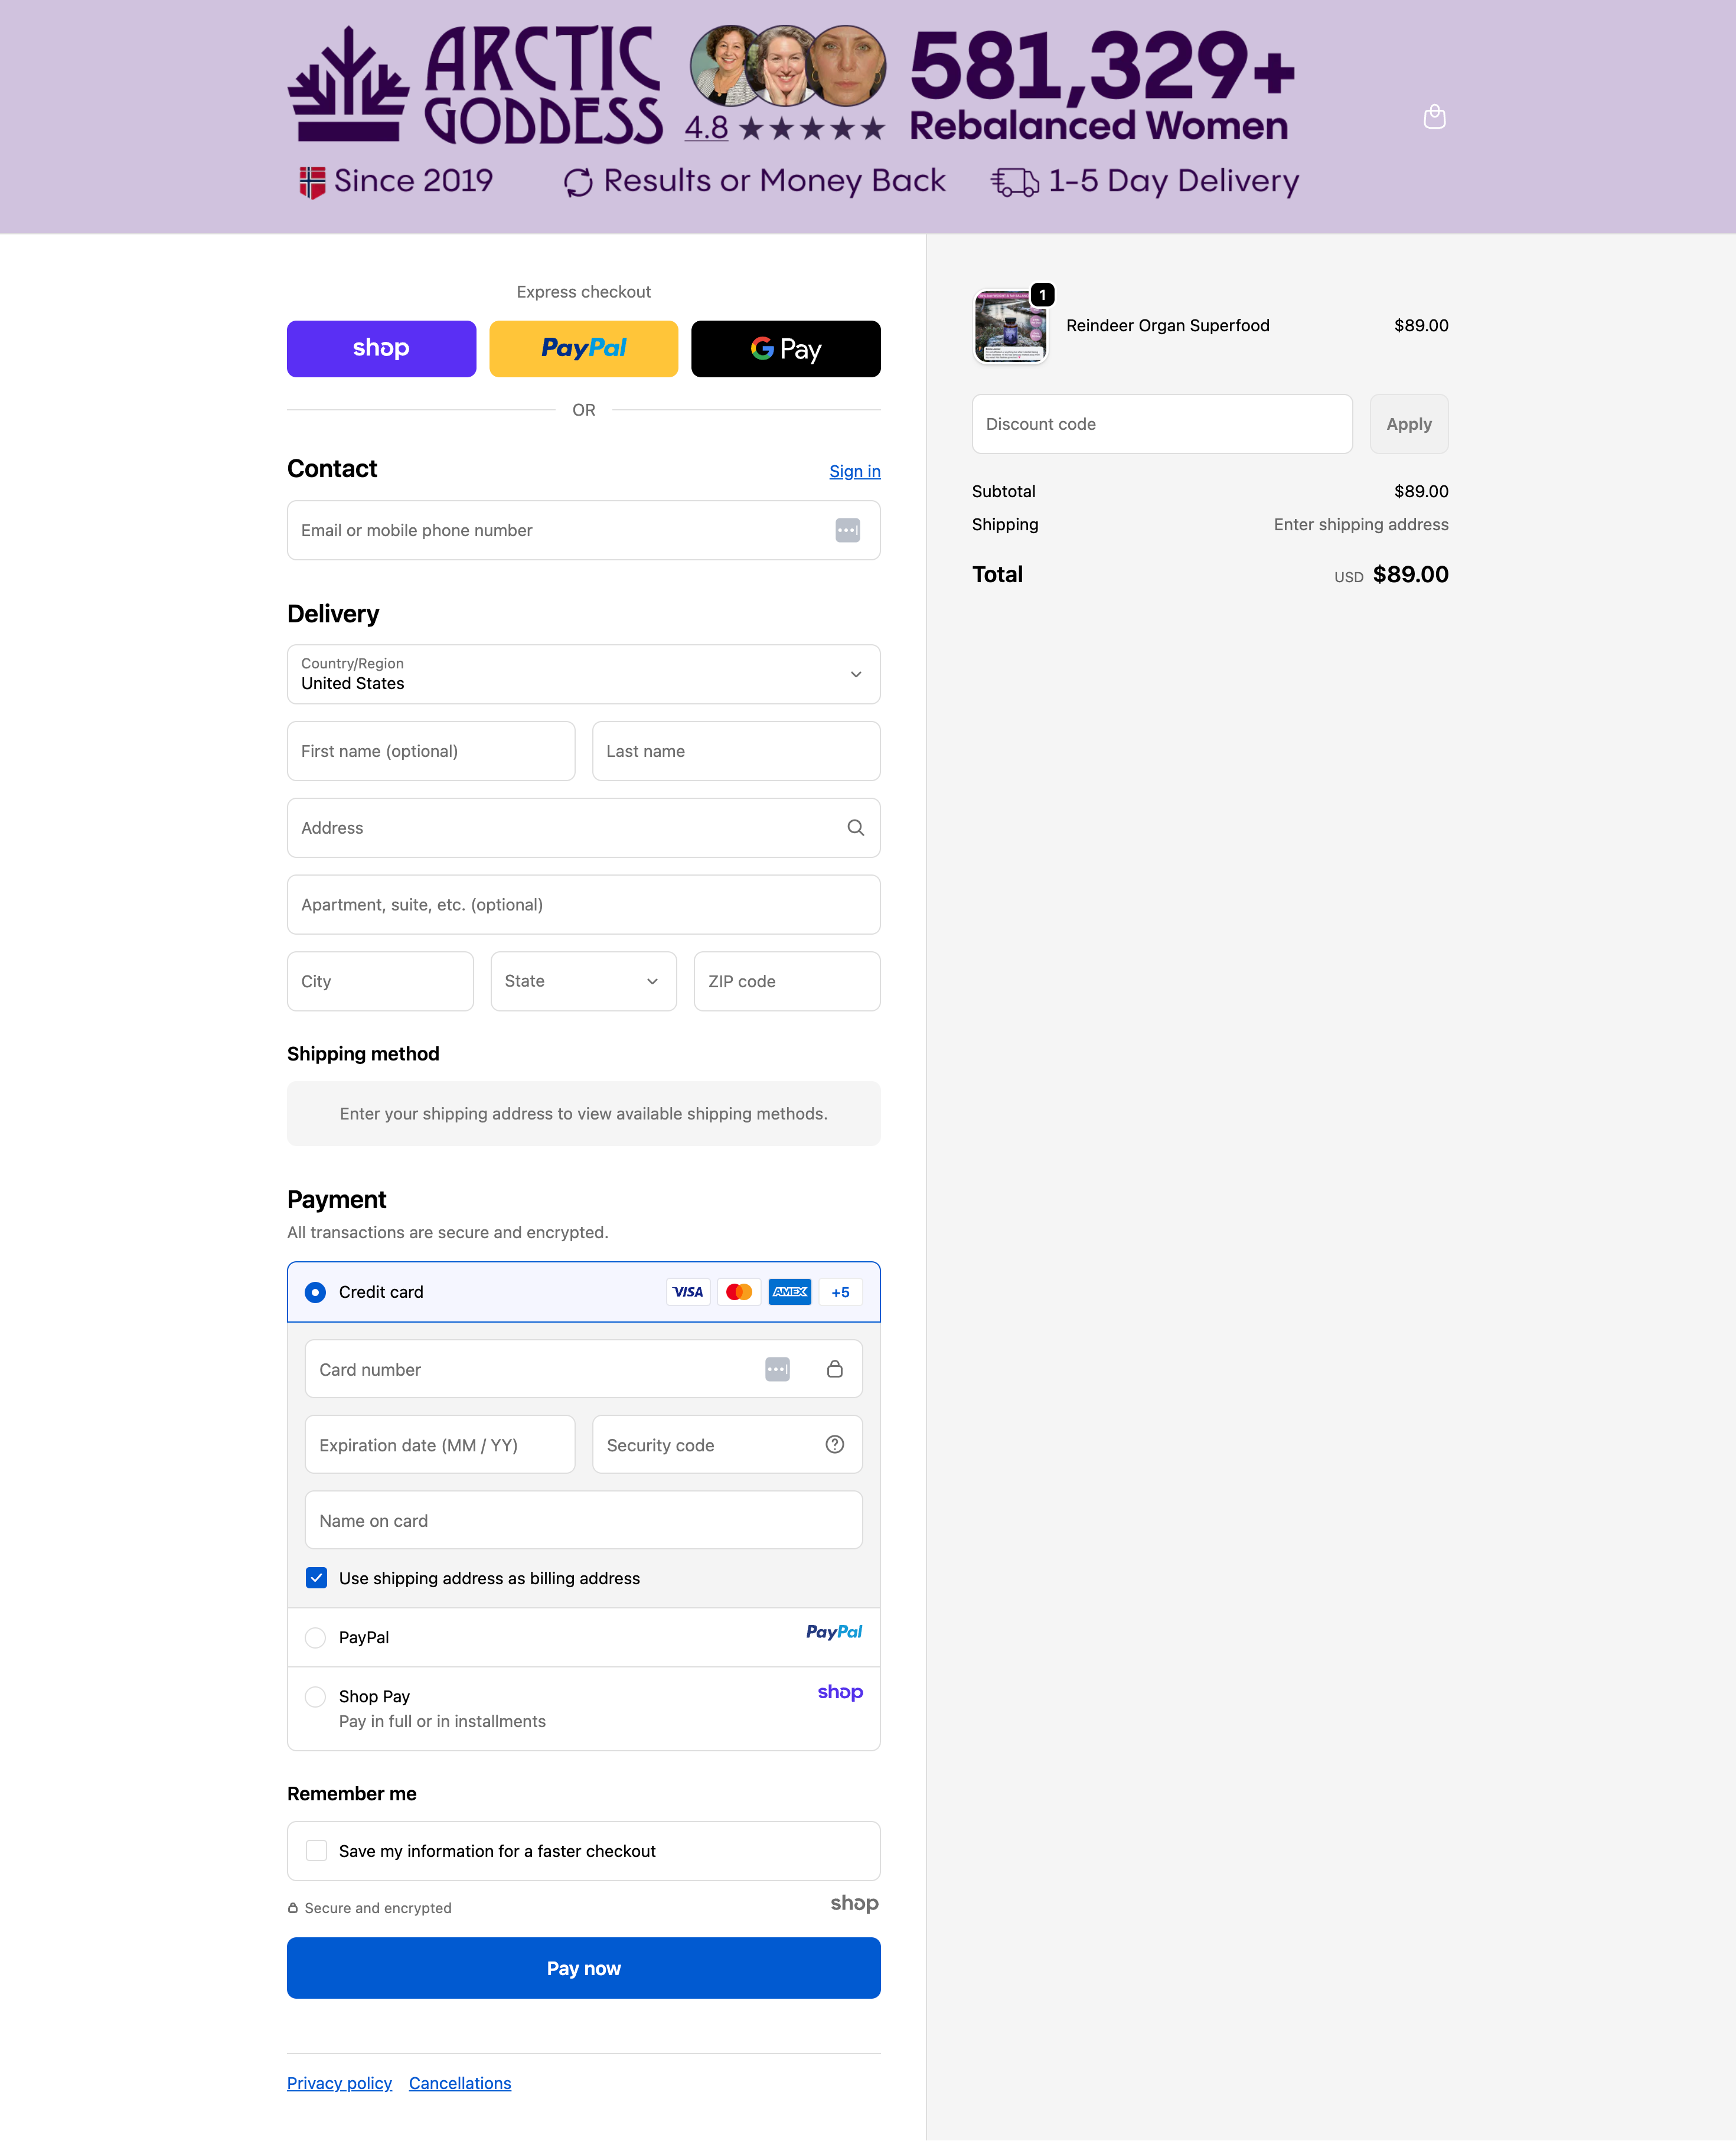The width and height of the screenshot is (1736, 2141).
Task: Check out with Google Pay express button
Action: point(786,349)
